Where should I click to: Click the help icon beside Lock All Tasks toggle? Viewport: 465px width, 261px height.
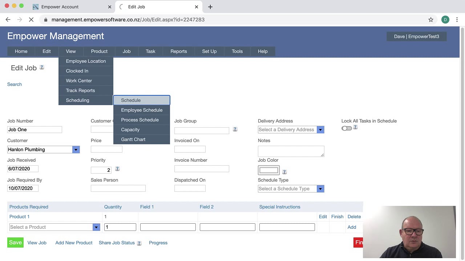355,127
